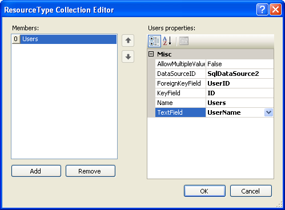Viewport: 285px width, 210px height.
Task: Confirm changes with OK
Action: click(204, 191)
